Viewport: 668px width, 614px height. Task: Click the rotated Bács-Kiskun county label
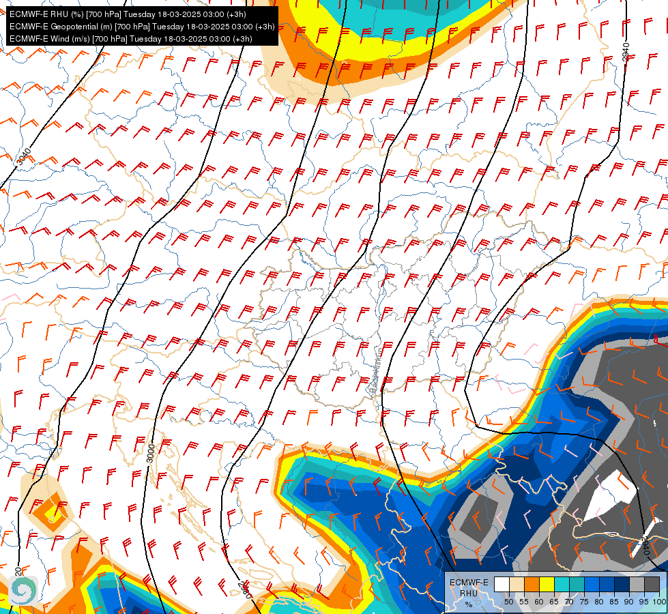point(376,372)
